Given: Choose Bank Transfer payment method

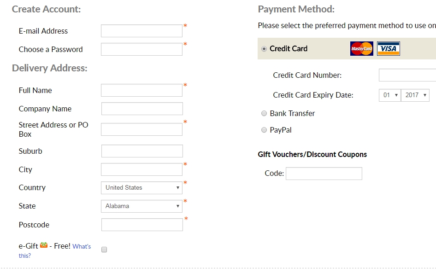Looking at the screenshot, I should (x=264, y=113).
